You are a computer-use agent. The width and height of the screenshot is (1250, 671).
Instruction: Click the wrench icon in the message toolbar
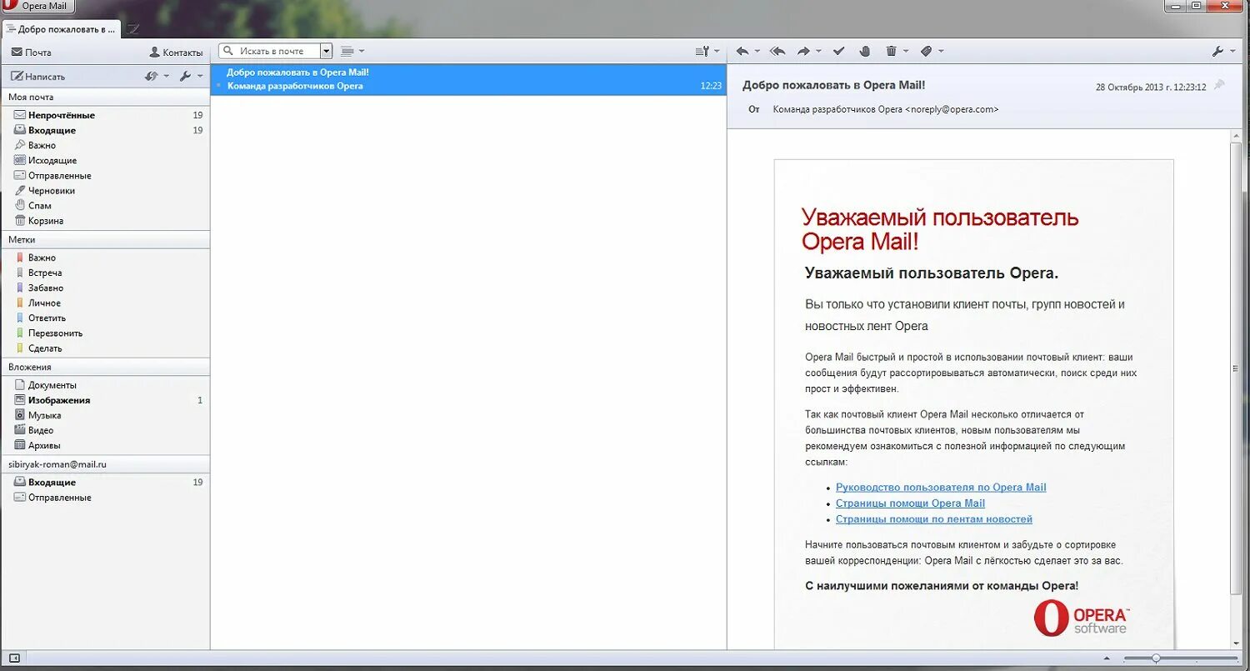pos(1217,52)
